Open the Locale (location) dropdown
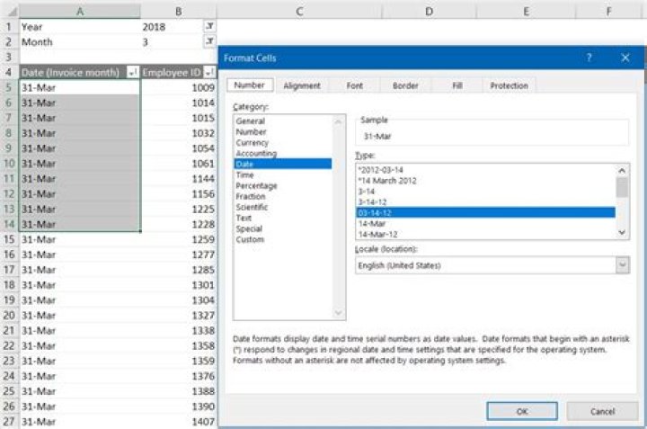 coord(623,265)
